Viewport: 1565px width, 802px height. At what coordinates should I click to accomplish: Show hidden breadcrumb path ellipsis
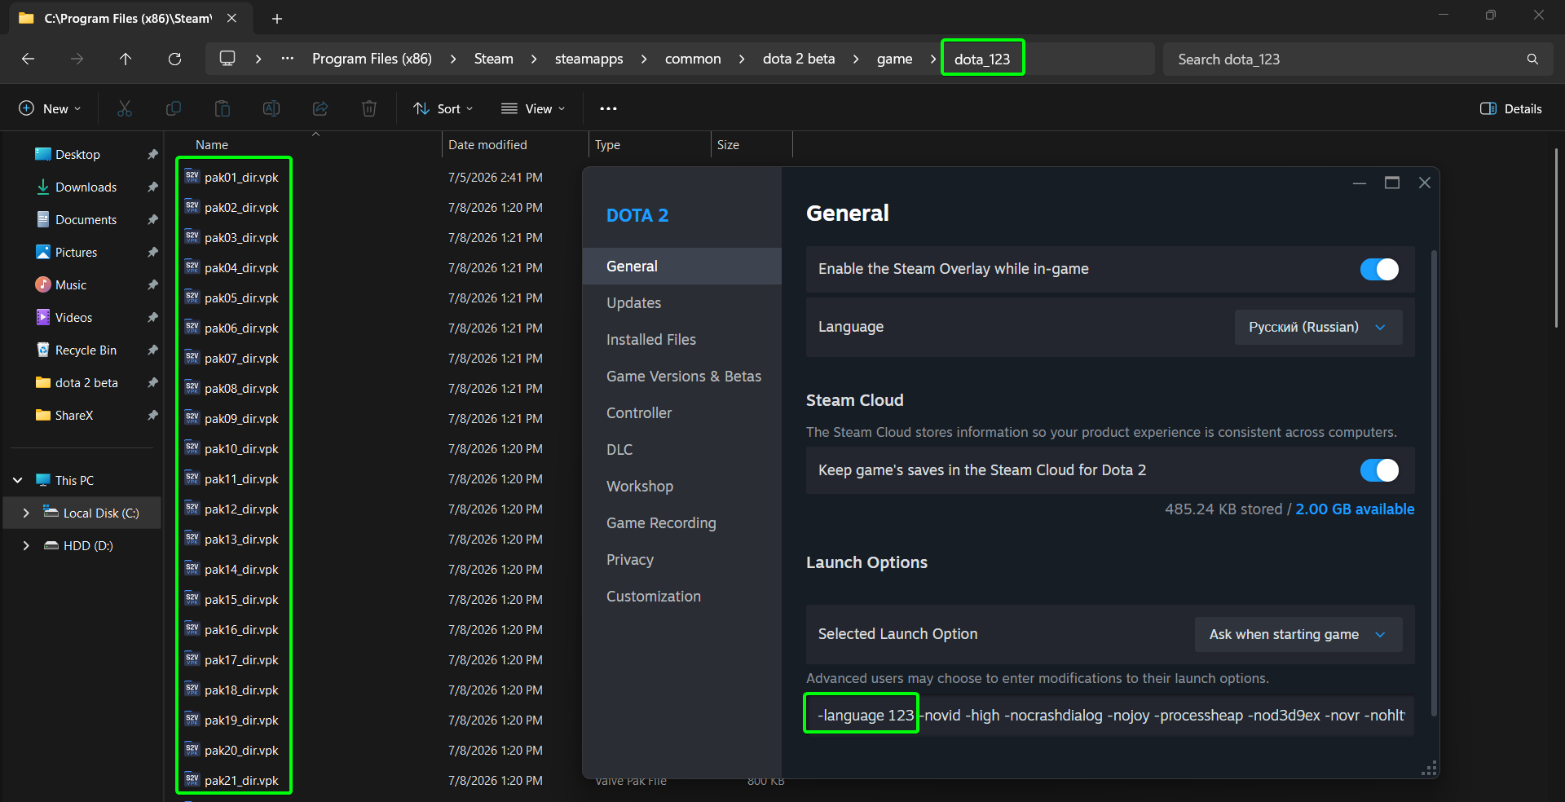[x=288, y=59]
